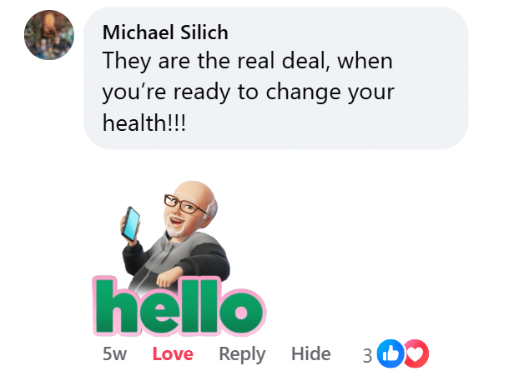529x371 pixels.
Task: Click the phone held by the avatar
Action: [x=130, y=223]
